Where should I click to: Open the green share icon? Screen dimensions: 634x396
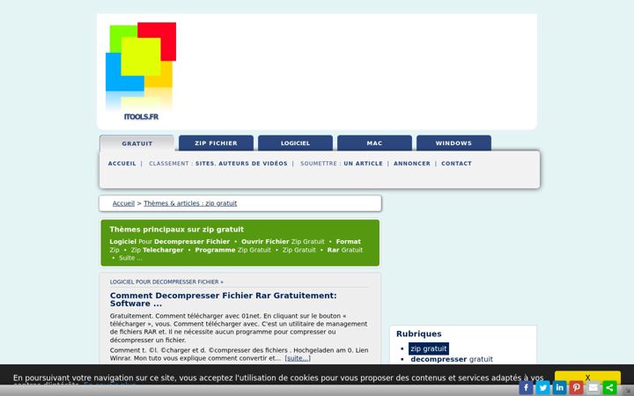tap(609, 387)
